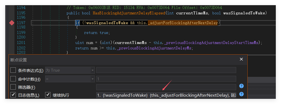Click the highlighted _adjustForBlockingAfterNextDelay identifier
Viewport: 281px width, 104px height.
pos(183,23)
